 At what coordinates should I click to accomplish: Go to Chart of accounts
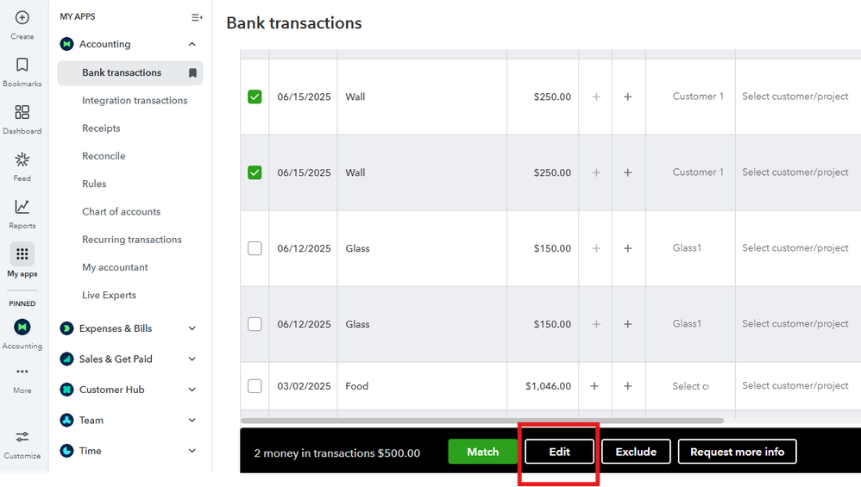tap(121, 212)
